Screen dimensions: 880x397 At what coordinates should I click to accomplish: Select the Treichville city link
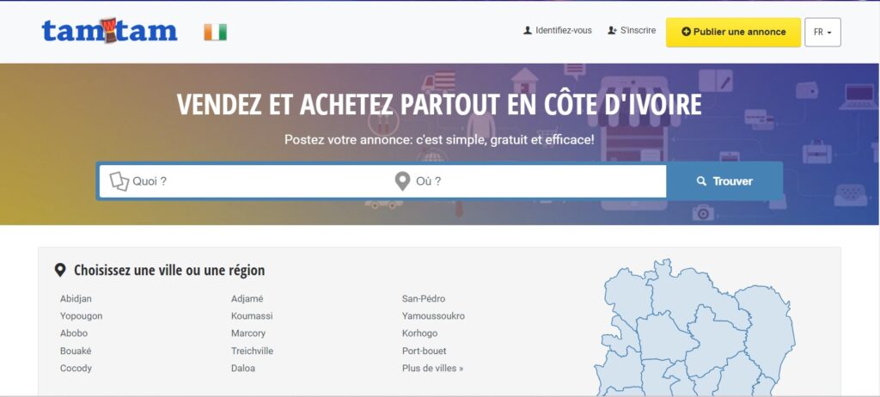click(252, 351)
